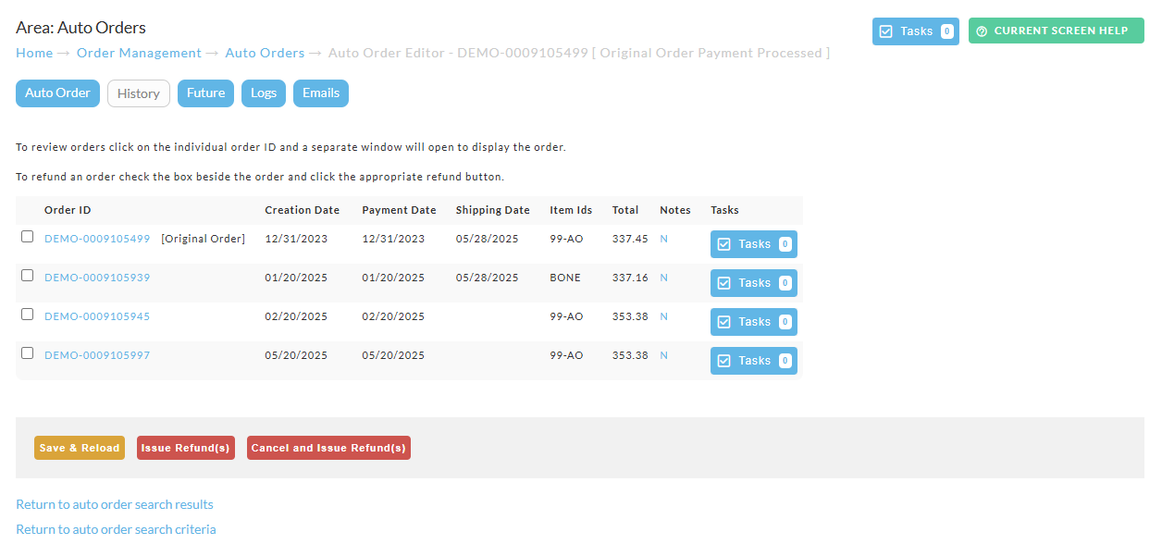This screenshot has height=544, width=1162.
Task: Click Issue Refund(s) button
Action: pyautogui.click(x=186, y=448)
